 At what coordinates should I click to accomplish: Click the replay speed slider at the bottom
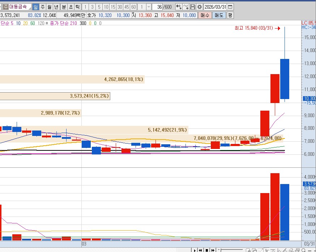231,250
